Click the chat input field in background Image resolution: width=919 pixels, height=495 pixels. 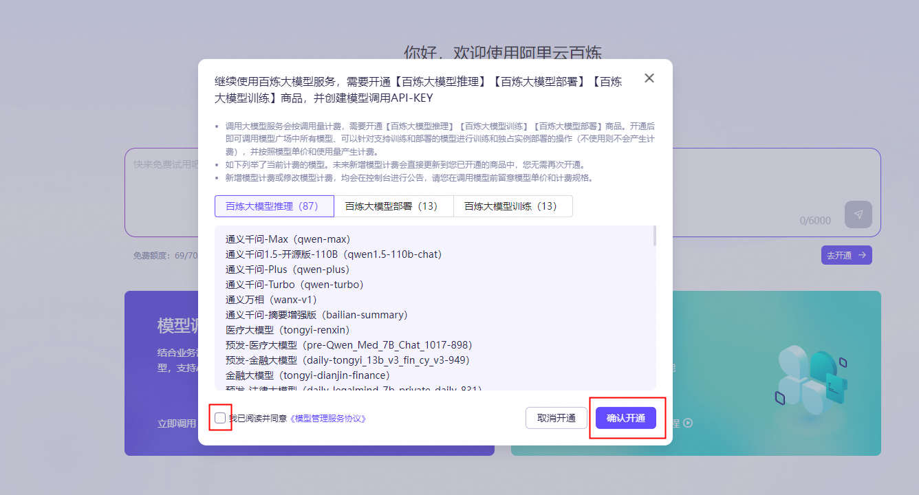(502, 192)
